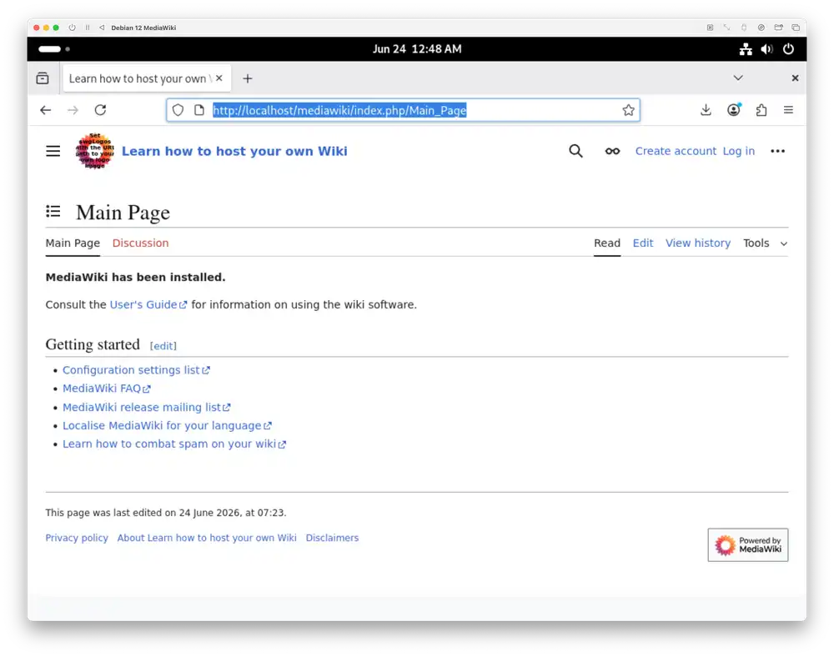Click About Learn how to host footer link

pyautogui.click(x=207, y=538)
